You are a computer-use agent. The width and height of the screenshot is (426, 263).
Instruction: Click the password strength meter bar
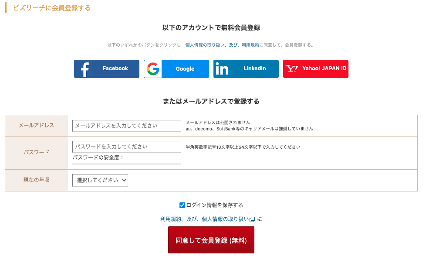click(127, 164)
